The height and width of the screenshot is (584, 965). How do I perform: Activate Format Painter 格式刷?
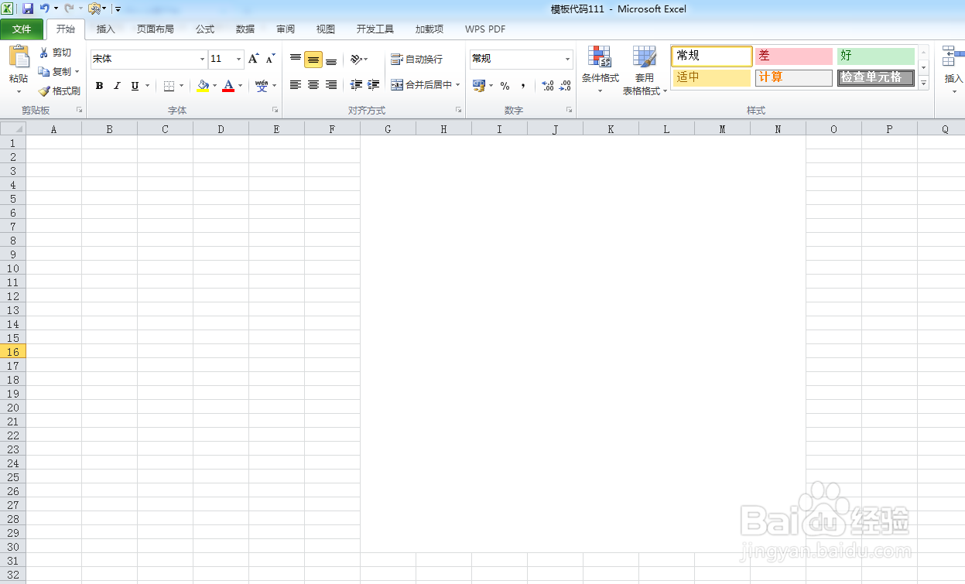(59, 91)
